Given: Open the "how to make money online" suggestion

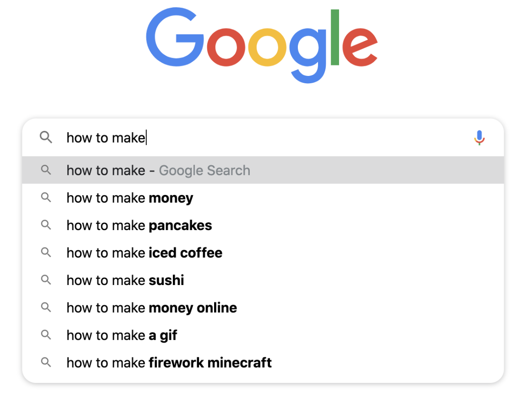Looking at the screenshot, I should click(x=151, y=308).
